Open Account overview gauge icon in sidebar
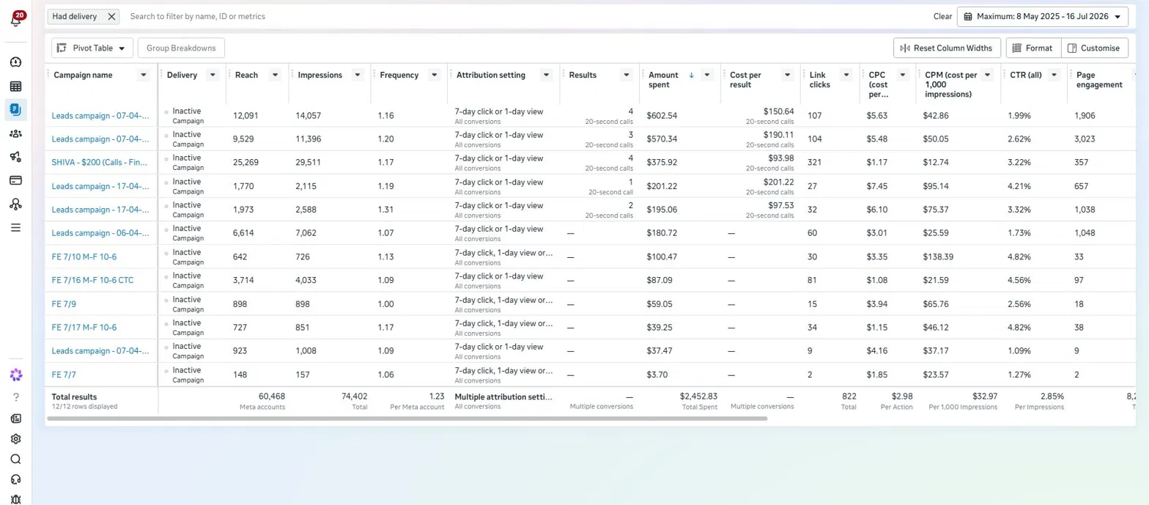 click(x=15, y=62)
